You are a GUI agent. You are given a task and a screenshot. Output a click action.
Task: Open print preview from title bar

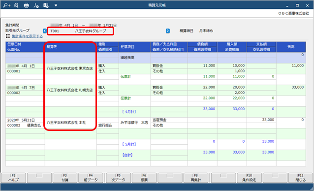(16, 5)
